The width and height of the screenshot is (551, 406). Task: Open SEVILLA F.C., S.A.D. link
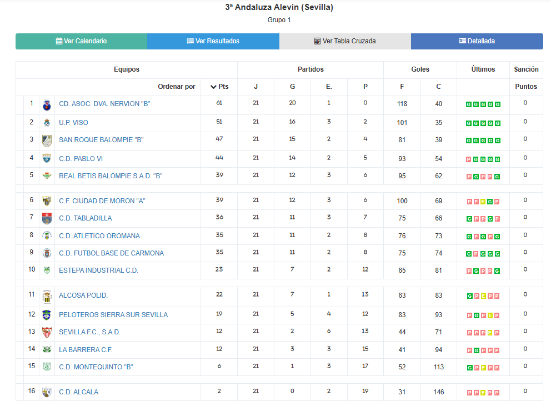pyautogui.click(x=89, y=332)
